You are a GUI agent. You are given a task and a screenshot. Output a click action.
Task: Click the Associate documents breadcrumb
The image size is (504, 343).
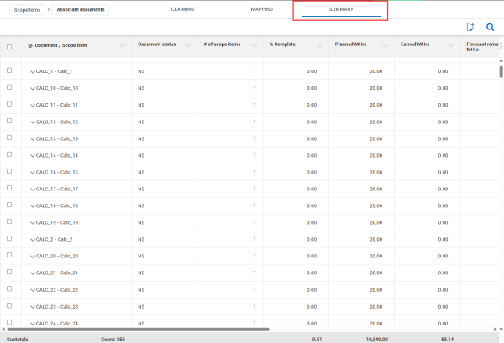(81, 9)
